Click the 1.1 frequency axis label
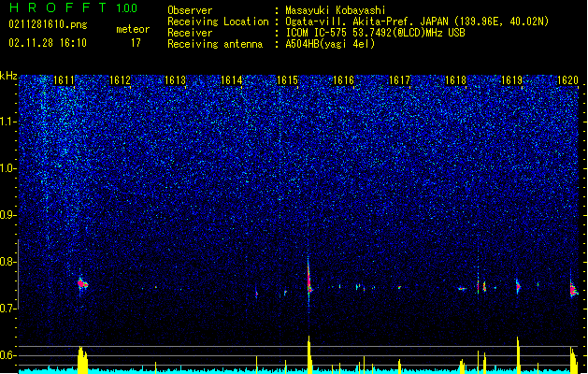 coord(8,122)
